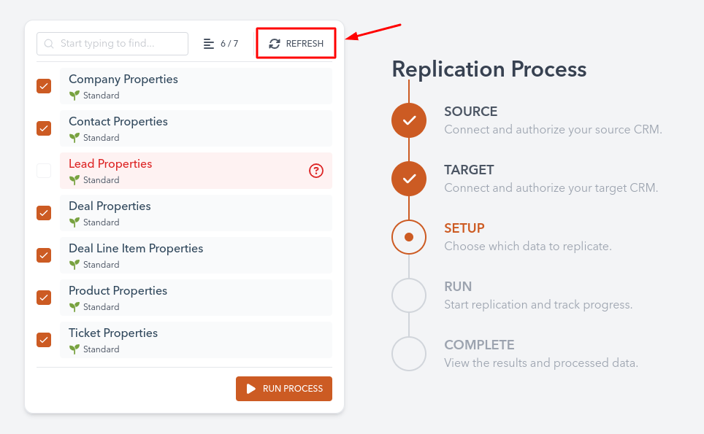Click the 6 / 7 selection count icon
This screenshot has height=434, width=704.
[x=209, y=44]
